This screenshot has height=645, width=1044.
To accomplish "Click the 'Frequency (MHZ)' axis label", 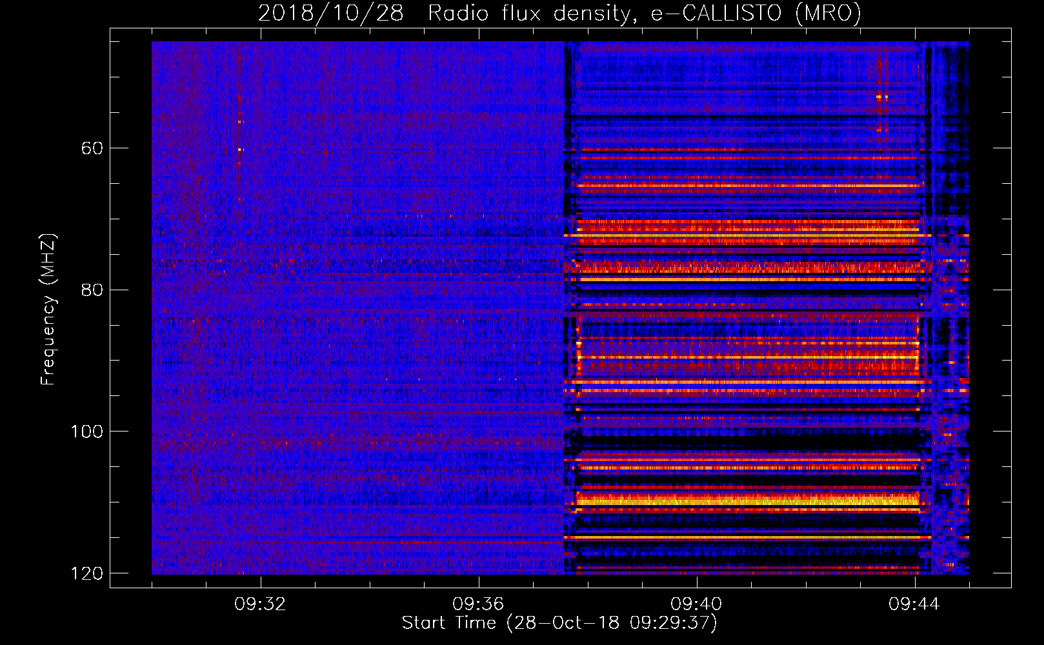I will 48,309.
